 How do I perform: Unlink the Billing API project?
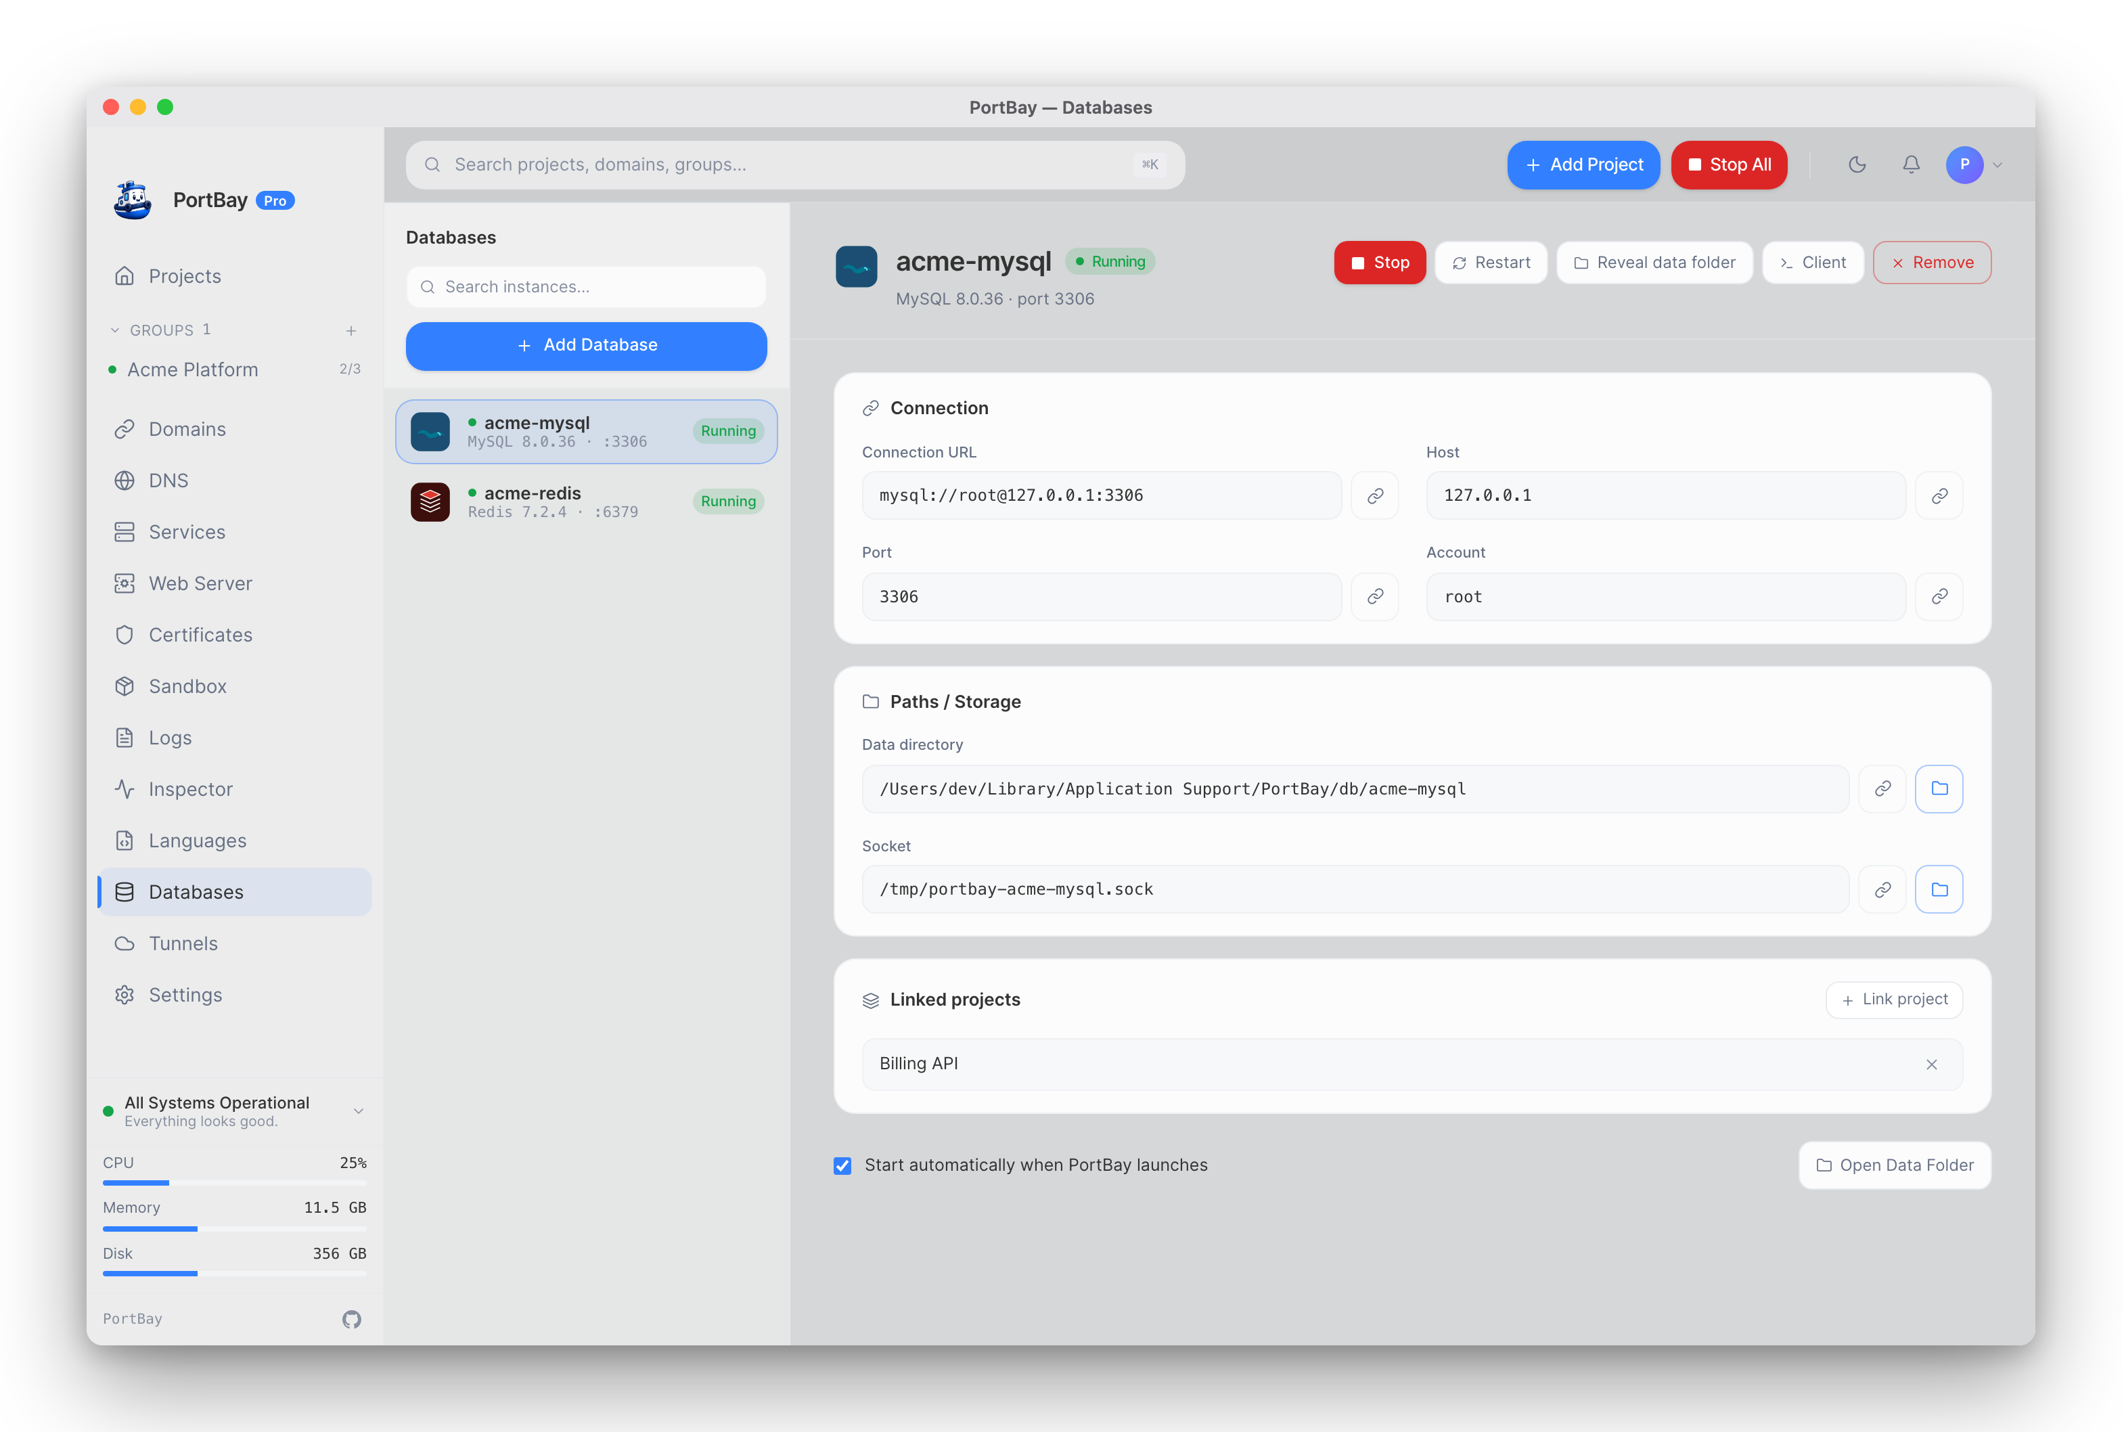coord(1932,1064)
